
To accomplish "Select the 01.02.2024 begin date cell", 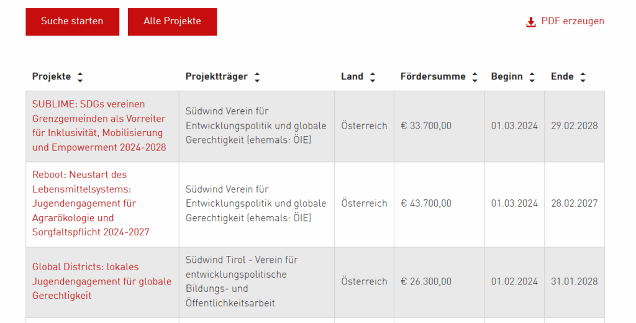I will tap(514, 282).
